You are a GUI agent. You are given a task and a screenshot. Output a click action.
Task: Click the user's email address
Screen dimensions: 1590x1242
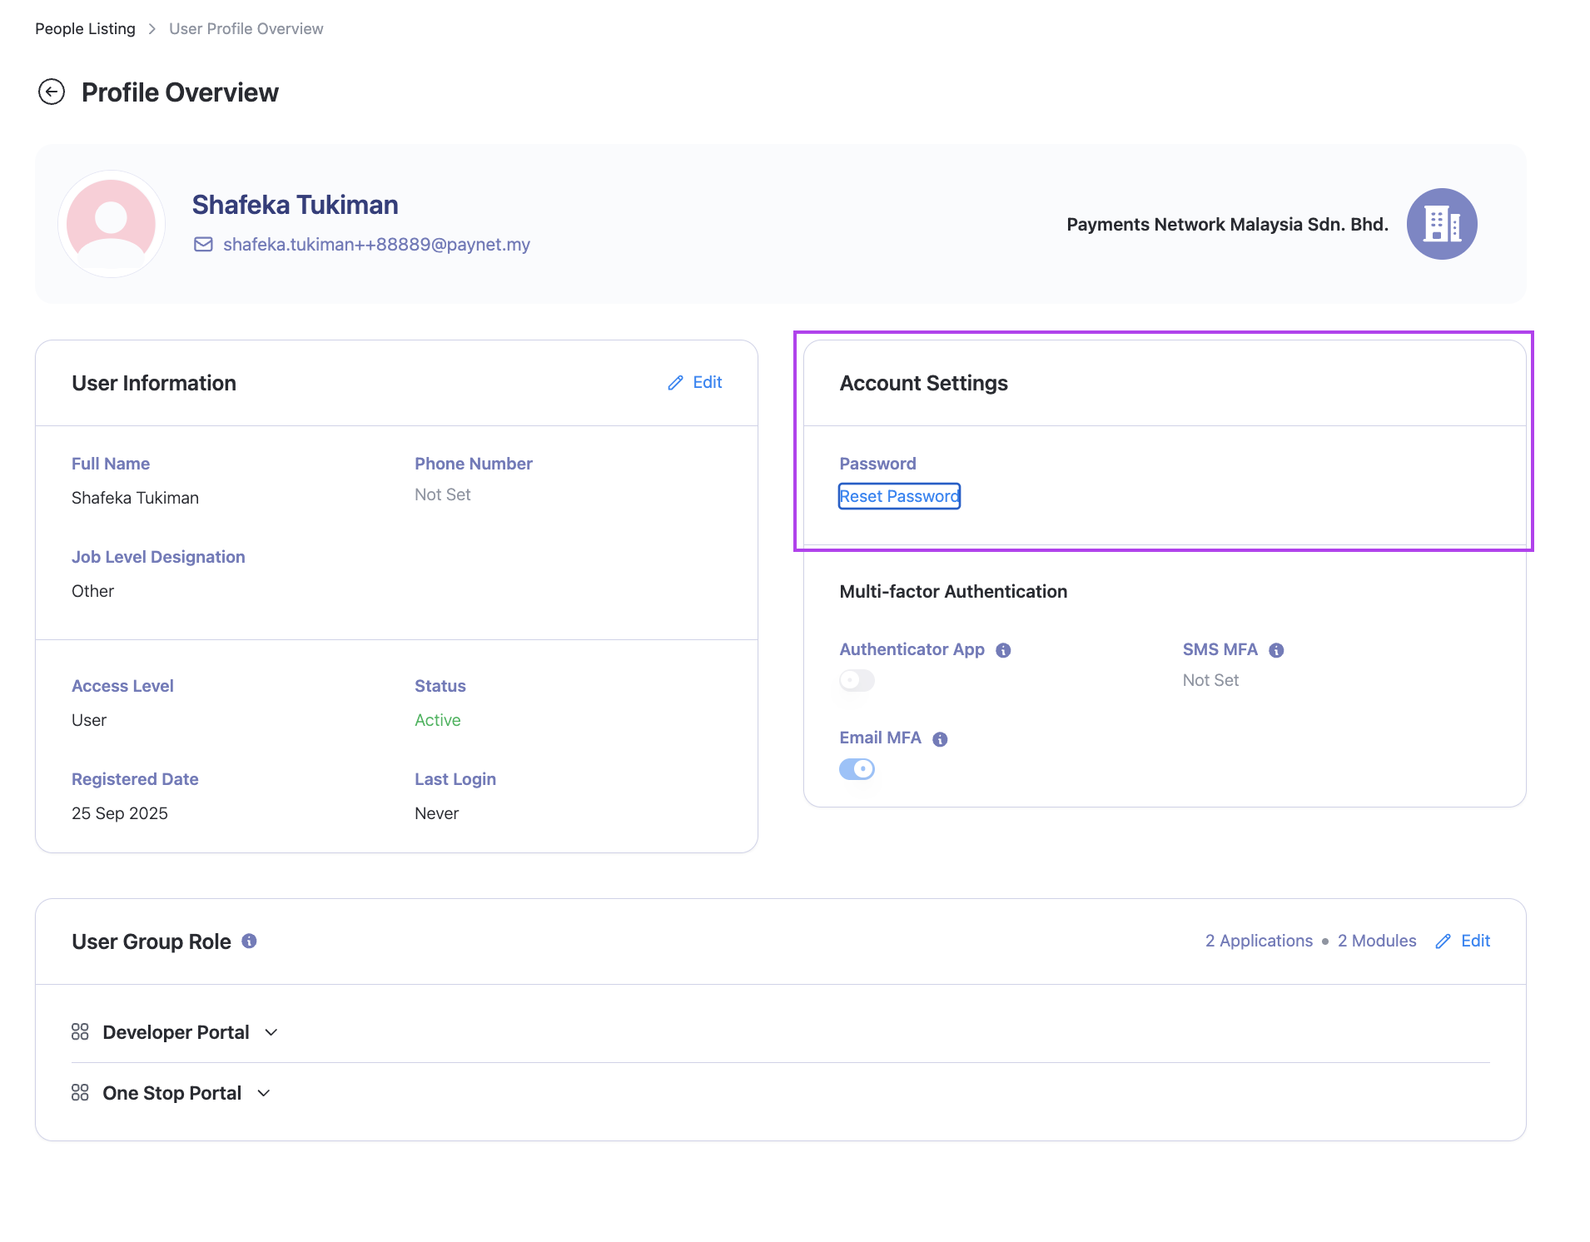(376, 244)
